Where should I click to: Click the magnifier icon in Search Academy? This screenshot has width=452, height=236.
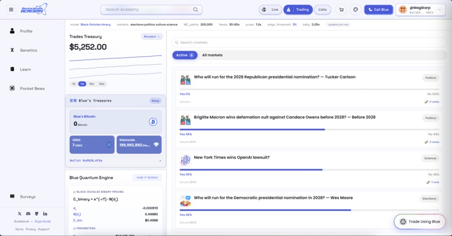tap(196, 10)
